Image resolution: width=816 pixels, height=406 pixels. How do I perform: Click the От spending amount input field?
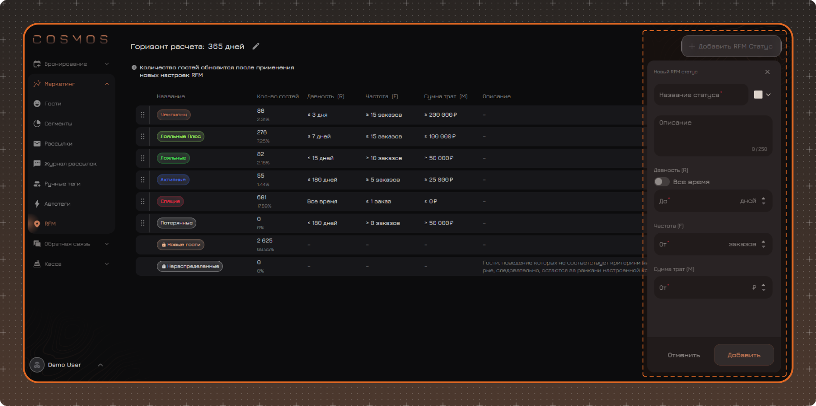[x=713, y=288]
